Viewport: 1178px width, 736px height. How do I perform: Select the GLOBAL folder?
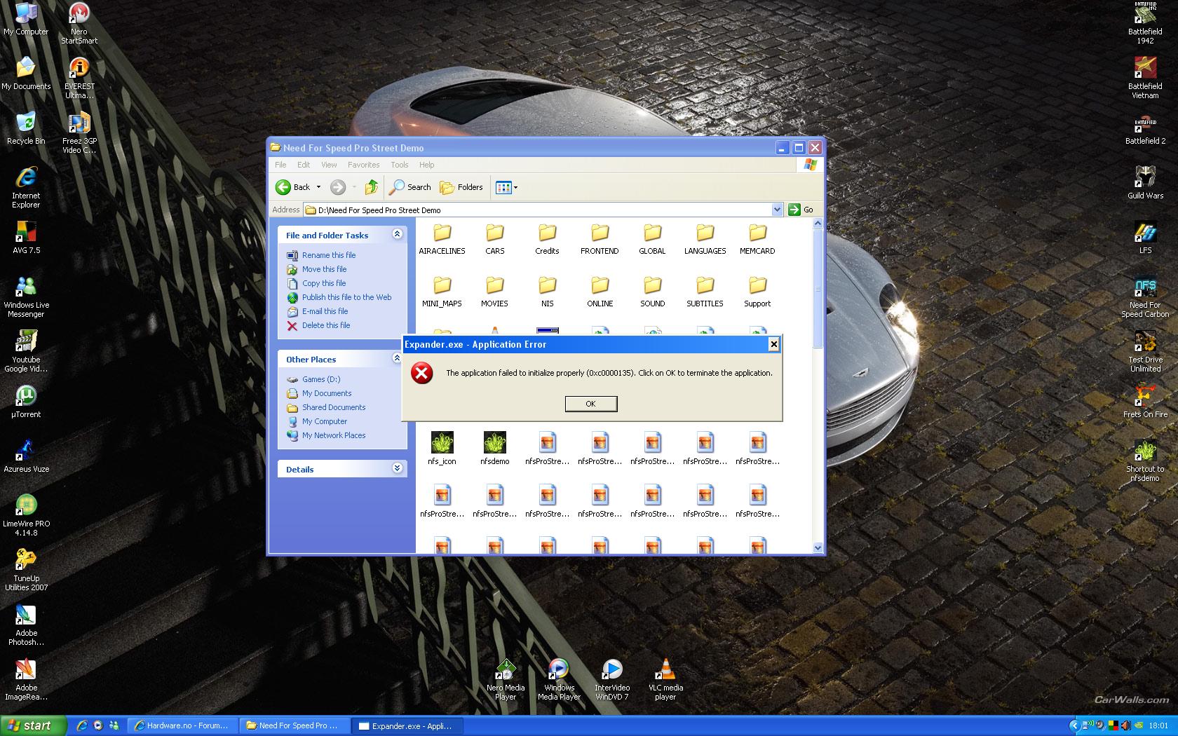coord(652,239)
